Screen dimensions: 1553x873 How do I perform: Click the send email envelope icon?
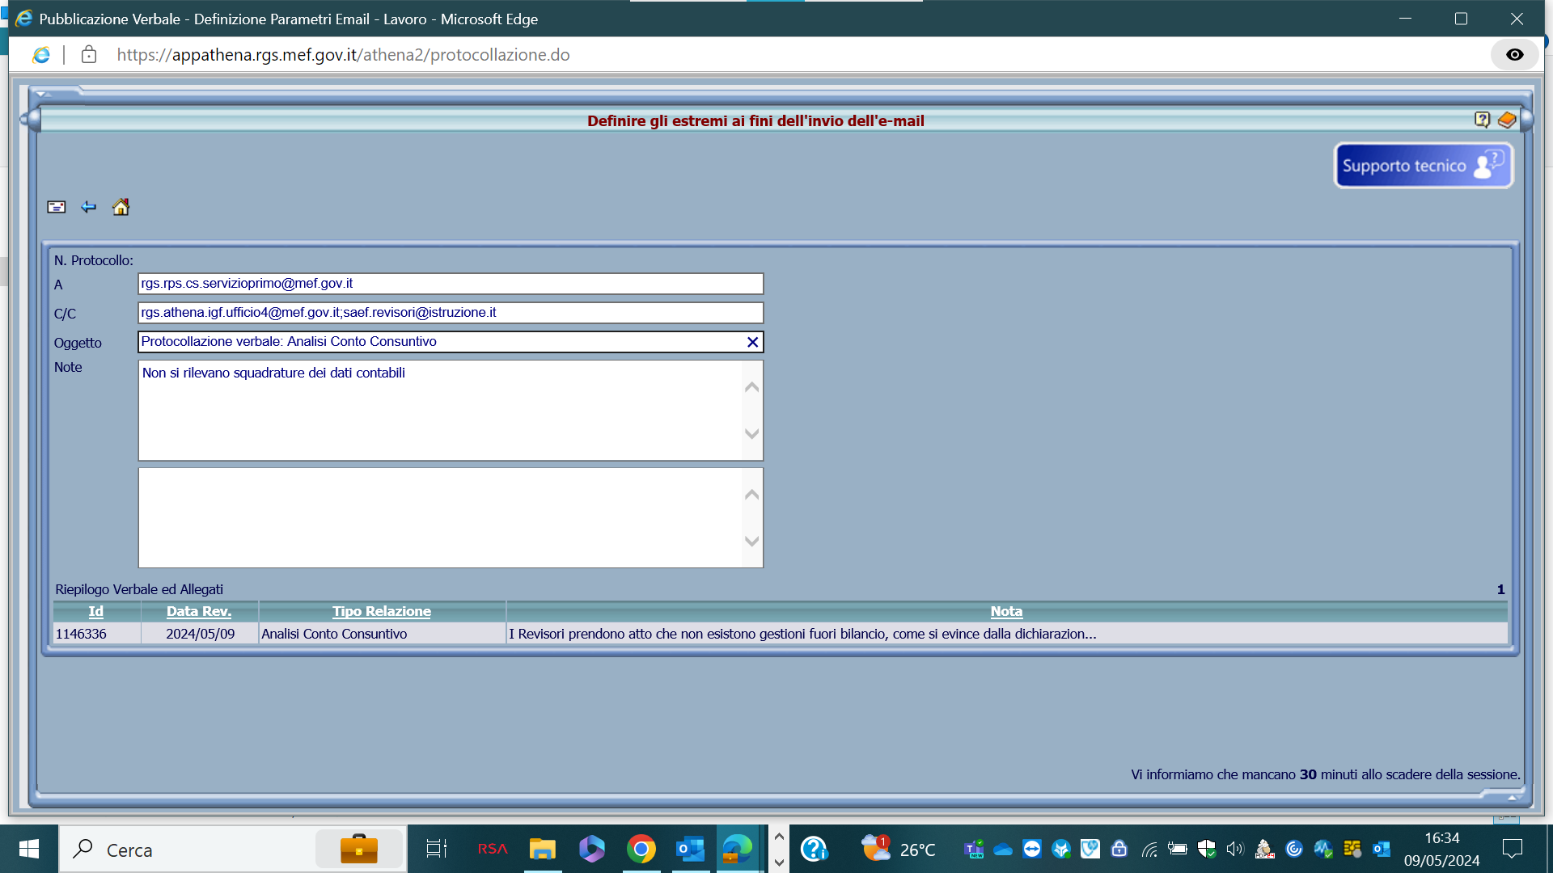pyautogui.click(x=56, y=207)
